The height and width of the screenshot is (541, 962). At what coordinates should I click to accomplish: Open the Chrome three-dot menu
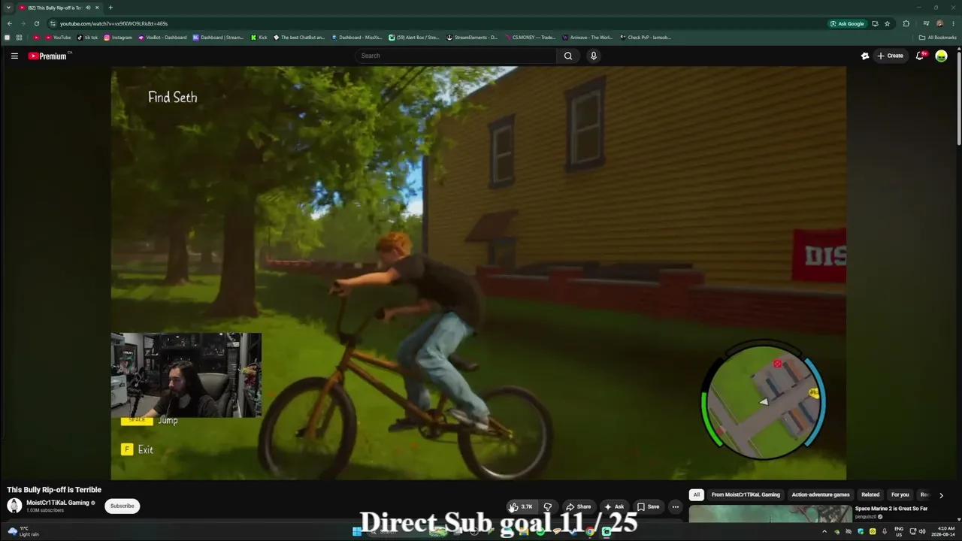coord(953,23)
